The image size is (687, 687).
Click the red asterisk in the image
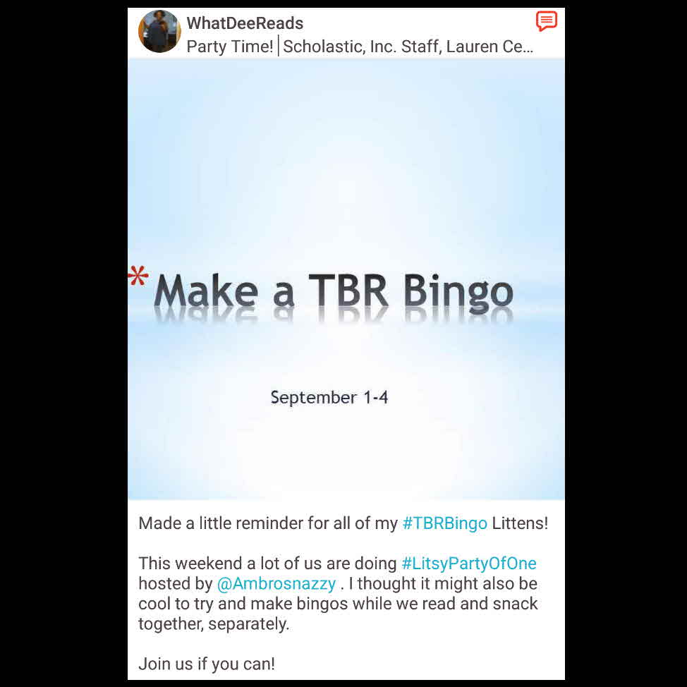(138, 276)
